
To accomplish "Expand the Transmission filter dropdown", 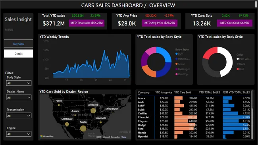I will click(x=19, y=116).
